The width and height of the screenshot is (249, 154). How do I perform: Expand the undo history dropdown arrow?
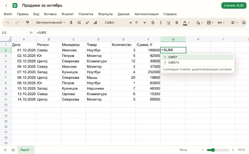click(x=12, y=23)
